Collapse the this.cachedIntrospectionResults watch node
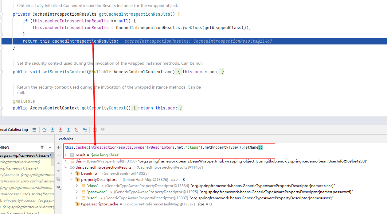This screenshot has height=214, width=387. [66, 167]
